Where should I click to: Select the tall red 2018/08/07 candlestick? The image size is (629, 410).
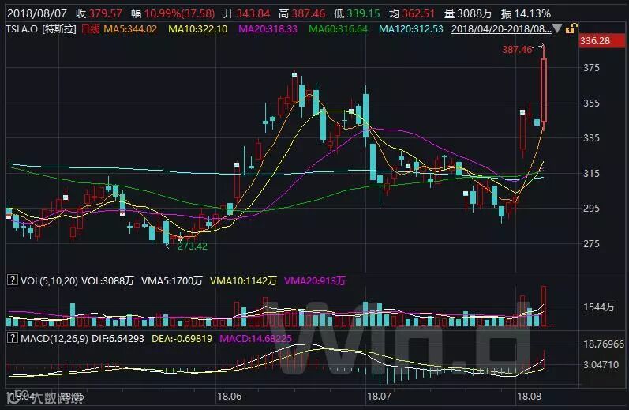click(544, 90)
